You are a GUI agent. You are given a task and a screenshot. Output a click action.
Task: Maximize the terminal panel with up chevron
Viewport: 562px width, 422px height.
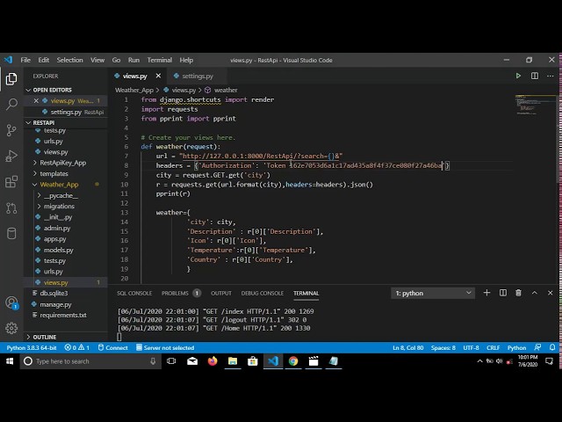click(533, 293)
